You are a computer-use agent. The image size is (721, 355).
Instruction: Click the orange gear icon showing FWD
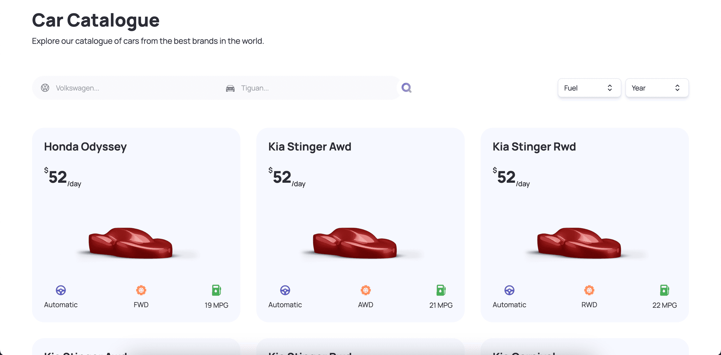click(141, 290)
